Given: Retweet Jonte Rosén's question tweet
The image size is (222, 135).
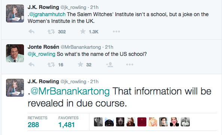Looking at the screenshot, I should coord(51,65).
